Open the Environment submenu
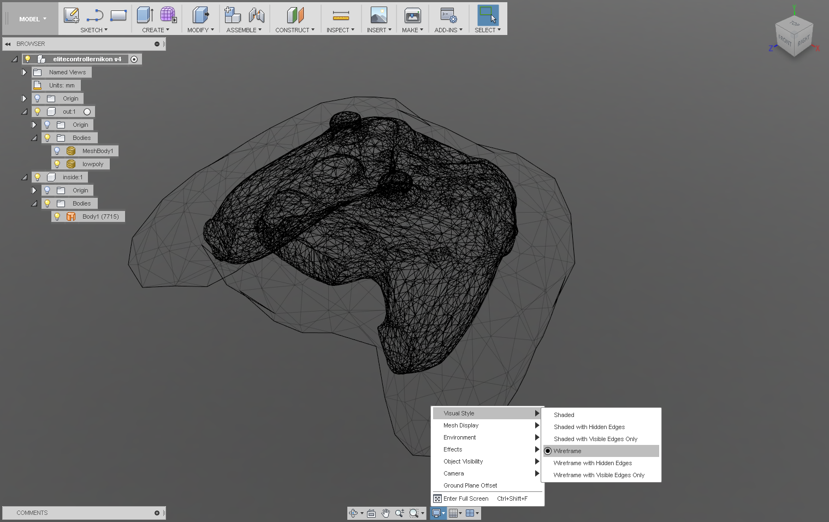Image resolution: width=829 pixels, height=522 pixels. click(488, 437)
